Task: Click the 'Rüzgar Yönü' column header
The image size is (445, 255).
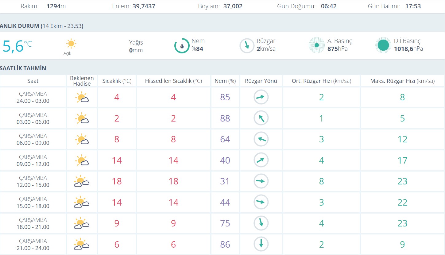Action: click(x=261, y=81)
